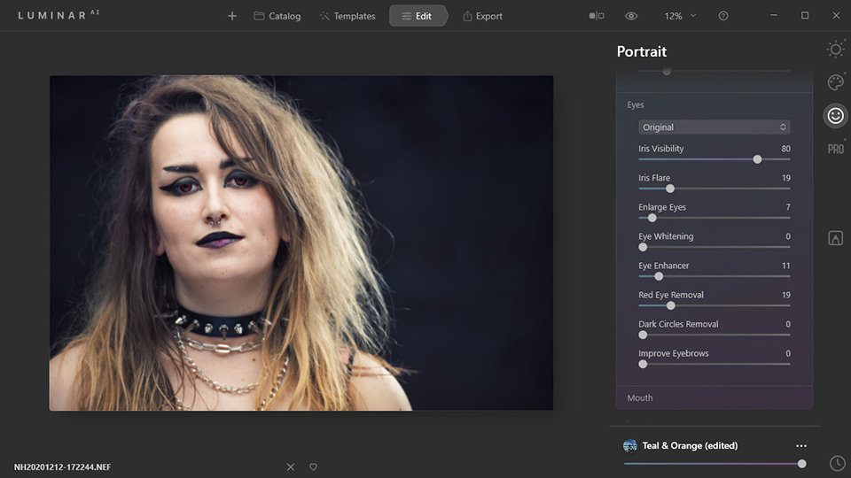The image size is (851, 478).
Task: Click the portrait photo in the canvas
Action: [301, 243]
